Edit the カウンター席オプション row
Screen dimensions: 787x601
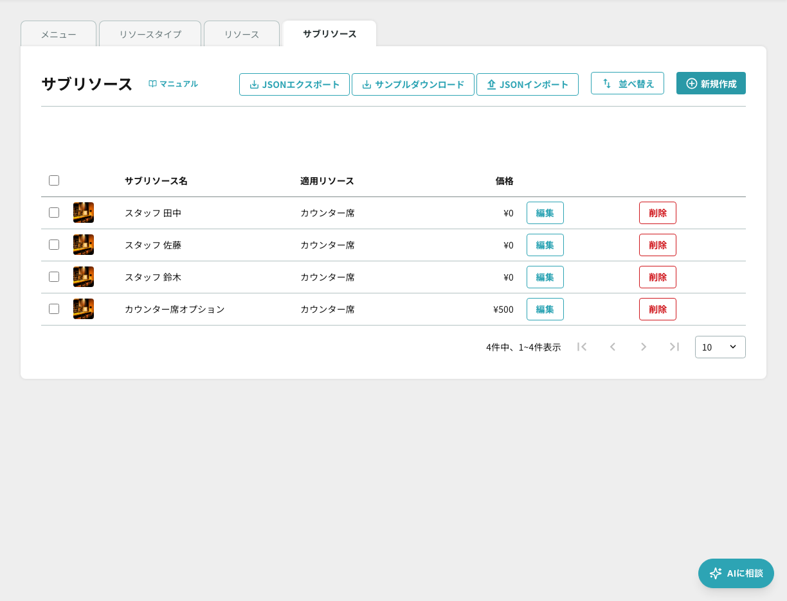(x=545, y=309)
